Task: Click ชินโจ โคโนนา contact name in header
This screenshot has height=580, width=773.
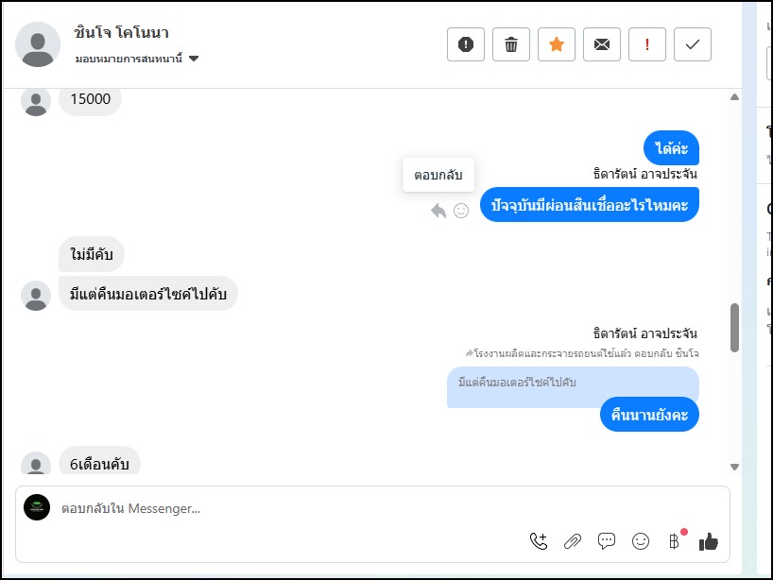Action: pyautogui.click(x=122, y=33)
